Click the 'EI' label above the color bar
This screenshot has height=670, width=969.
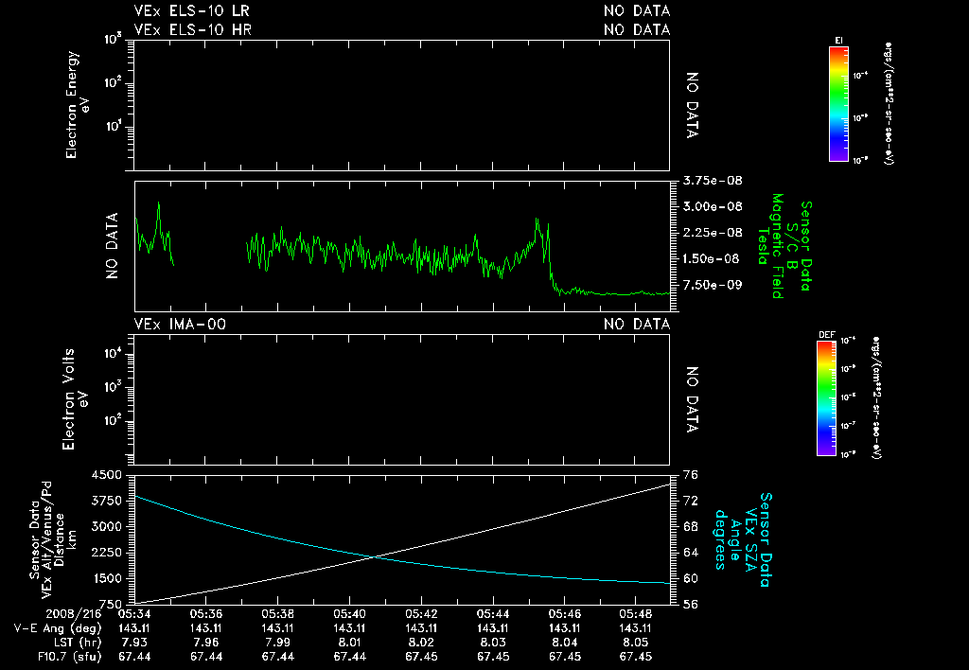[838, 41]
